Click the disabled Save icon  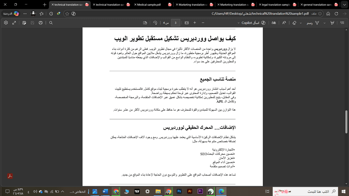tap(32, 23)
